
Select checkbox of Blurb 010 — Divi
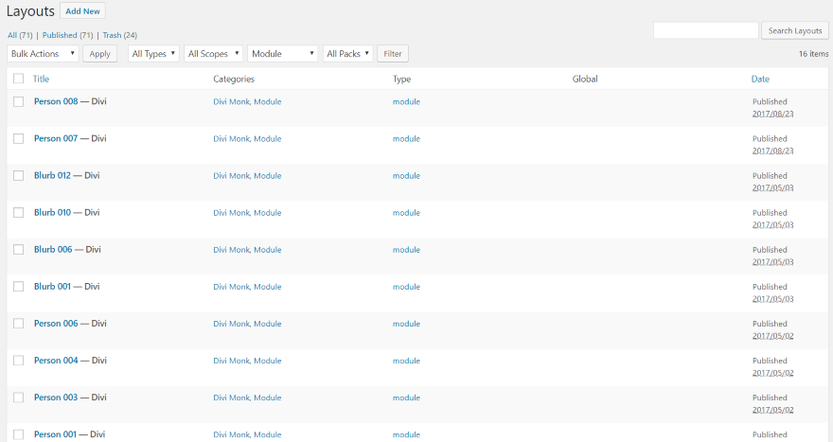pyautogui.click(x=19, y=213)
